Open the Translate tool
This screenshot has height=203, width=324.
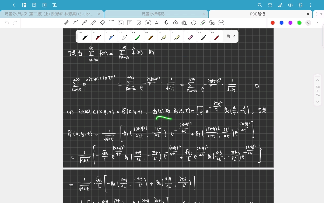coord(212,23)
